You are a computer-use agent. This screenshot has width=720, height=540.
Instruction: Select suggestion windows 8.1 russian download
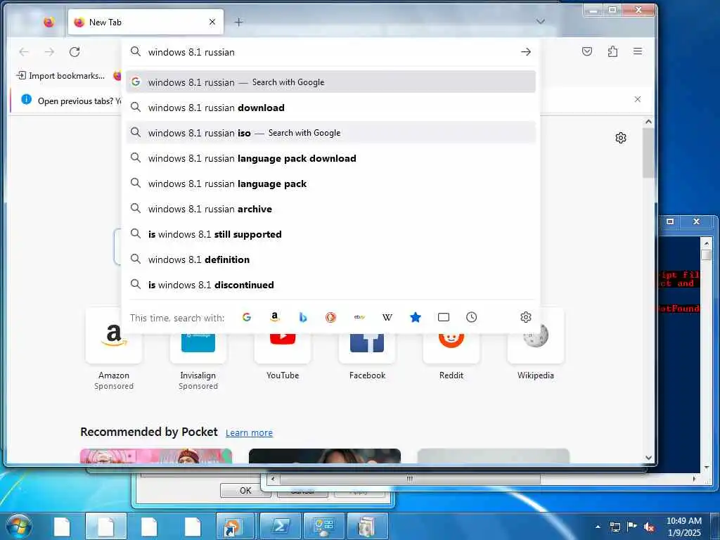pos(330,108)
